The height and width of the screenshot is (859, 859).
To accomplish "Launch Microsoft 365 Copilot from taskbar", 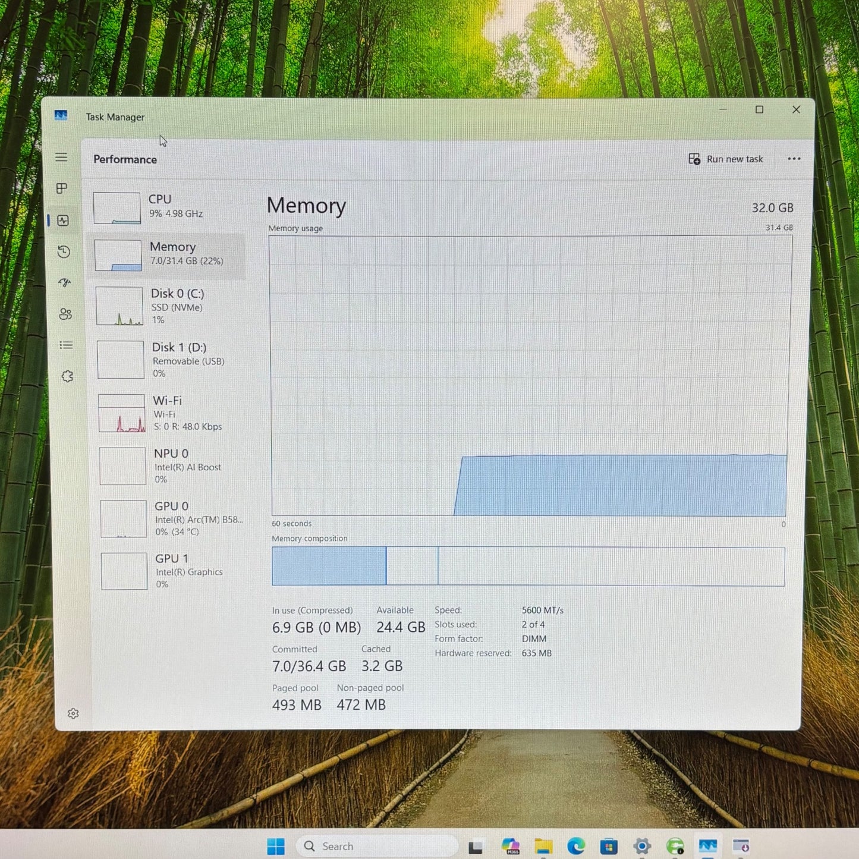I will [x=510, y=847].
